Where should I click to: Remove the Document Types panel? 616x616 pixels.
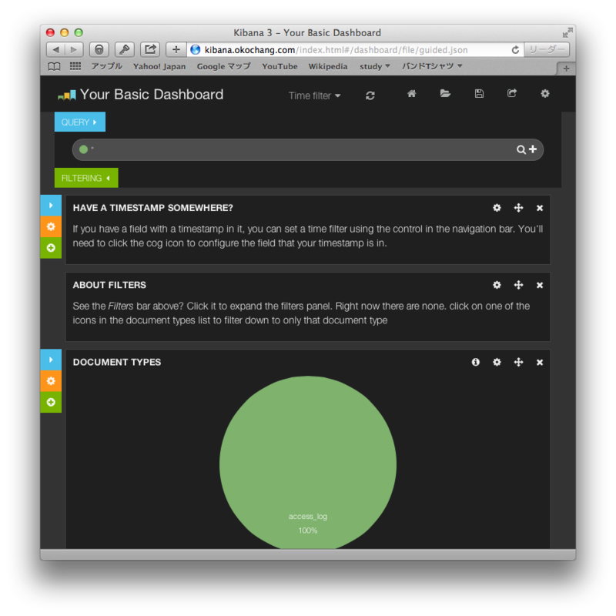click(540, 362)
